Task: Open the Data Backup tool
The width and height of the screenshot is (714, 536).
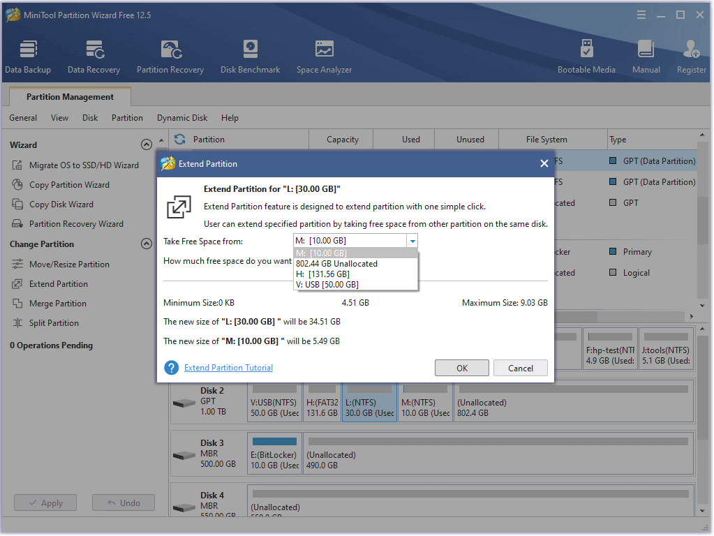Action: tap(28, 56)
